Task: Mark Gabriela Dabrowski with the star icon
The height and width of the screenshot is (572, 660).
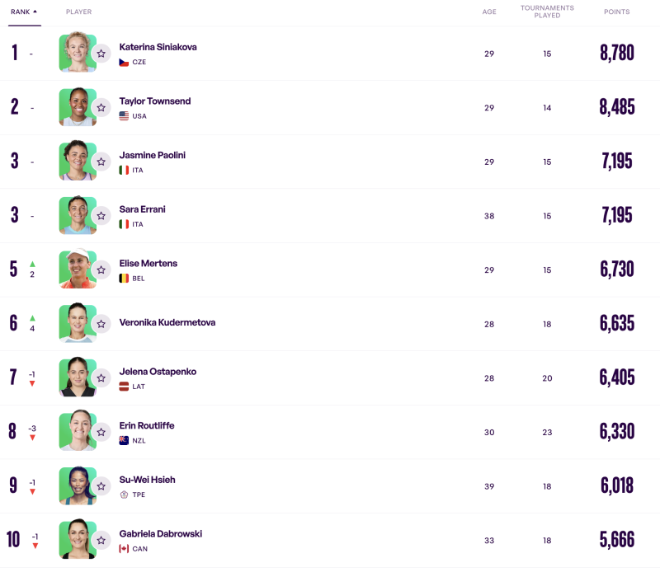Action: tap(101, 541)
